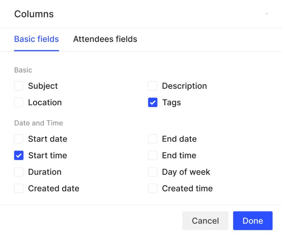
Task: Enable the Subject checkbox
Action: [19, 86]
